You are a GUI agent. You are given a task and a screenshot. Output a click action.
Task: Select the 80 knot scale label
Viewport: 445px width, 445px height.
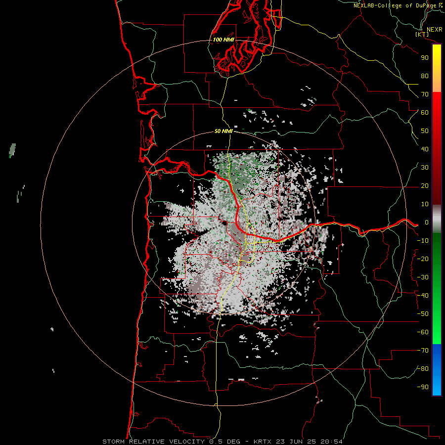[x=425, y=76]
